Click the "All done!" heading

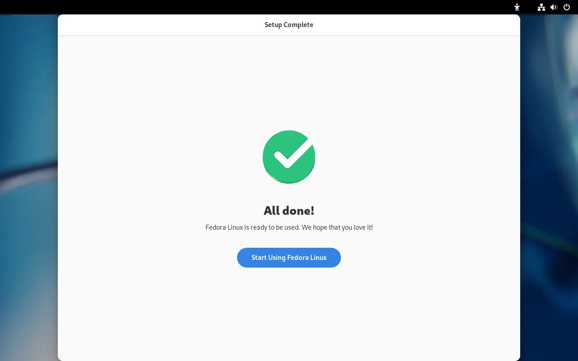[289, 210]
